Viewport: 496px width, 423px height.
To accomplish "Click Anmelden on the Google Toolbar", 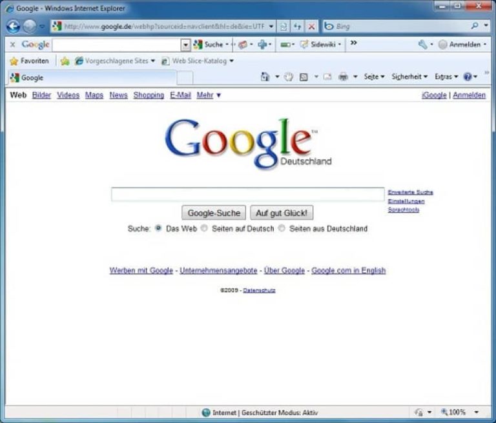I will [461, 44].
